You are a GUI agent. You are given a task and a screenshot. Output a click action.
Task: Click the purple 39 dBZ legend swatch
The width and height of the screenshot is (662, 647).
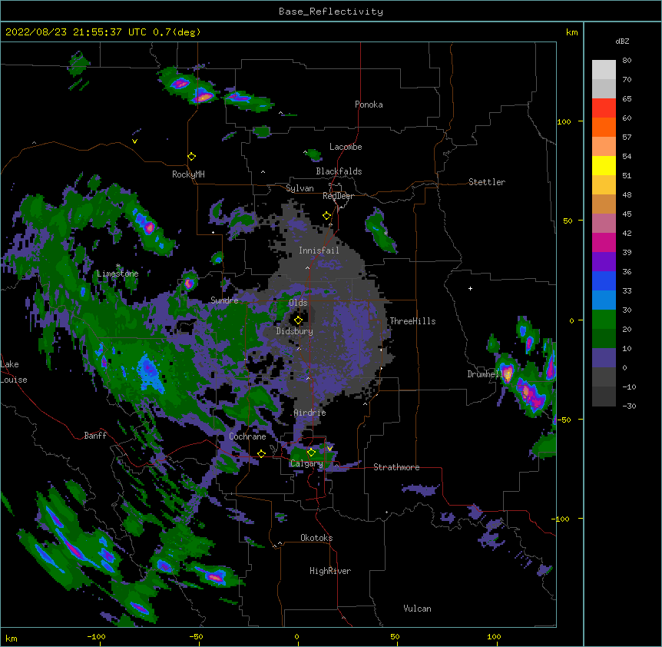604,261
